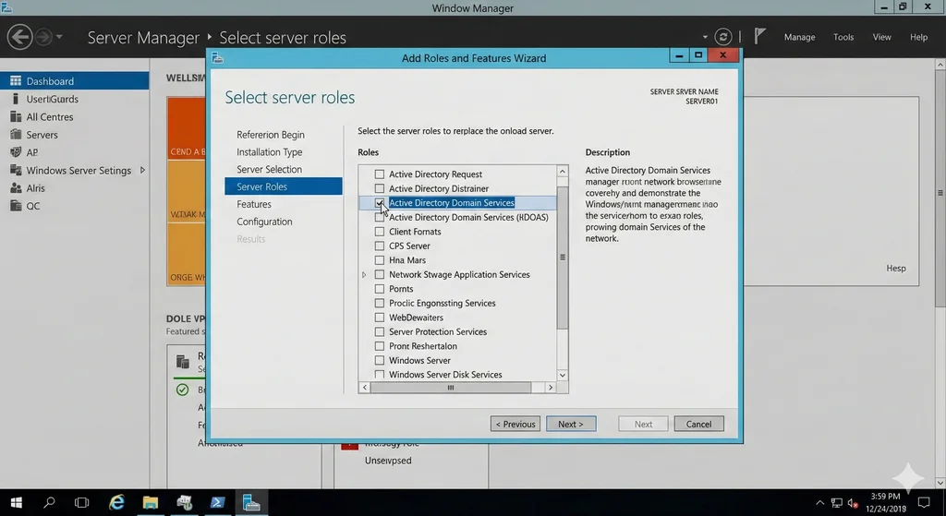Click roles list scroll left arrow

(x=364, y=388)
